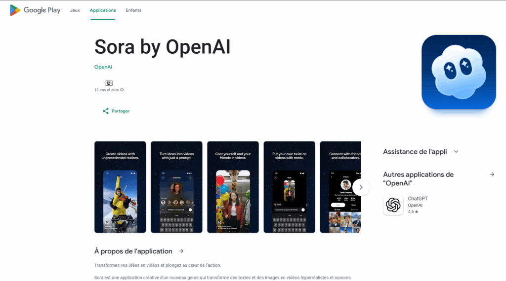Go to the Enfants tab
The height and width of the screenshot is (281, 506).
click(x=132, y=10)
